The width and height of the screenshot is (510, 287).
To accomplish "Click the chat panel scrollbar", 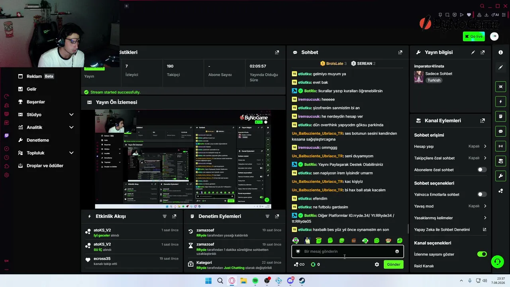I will [408, 228].
